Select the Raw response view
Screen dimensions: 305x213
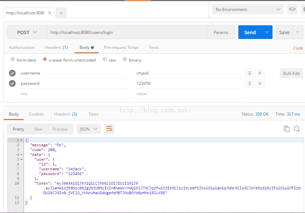pyautogui.click(x=38, y=129)
